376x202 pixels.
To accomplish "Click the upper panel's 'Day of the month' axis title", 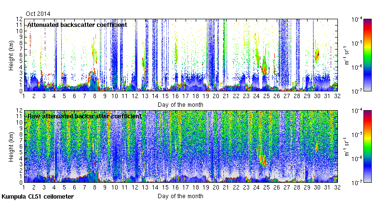I will click(x=180, y=105).
